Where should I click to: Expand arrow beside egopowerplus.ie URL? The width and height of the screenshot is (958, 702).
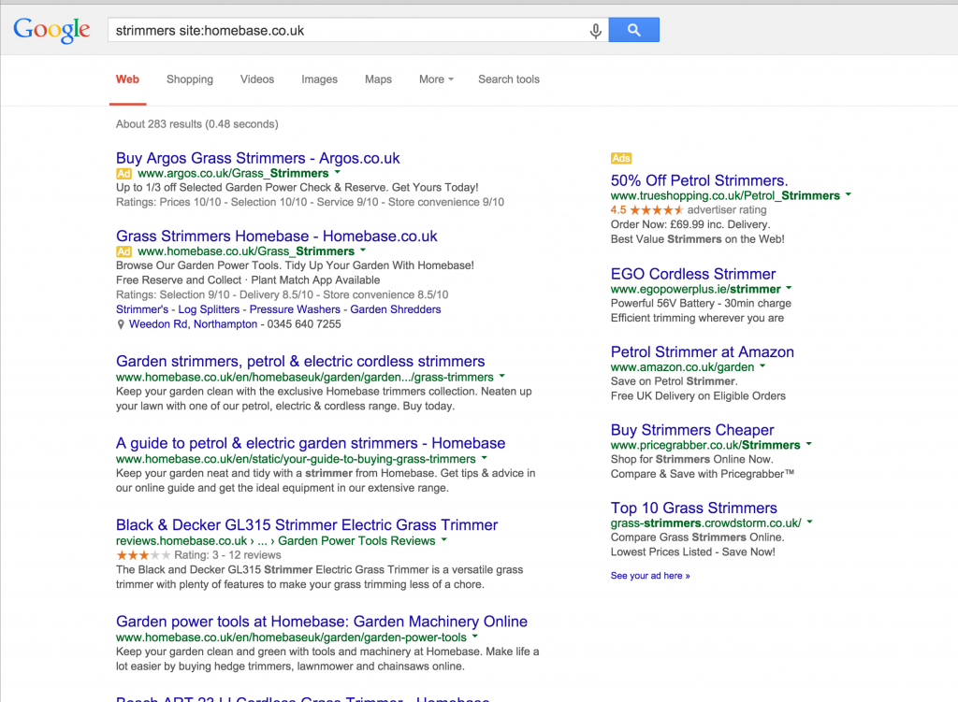[789, 288]
